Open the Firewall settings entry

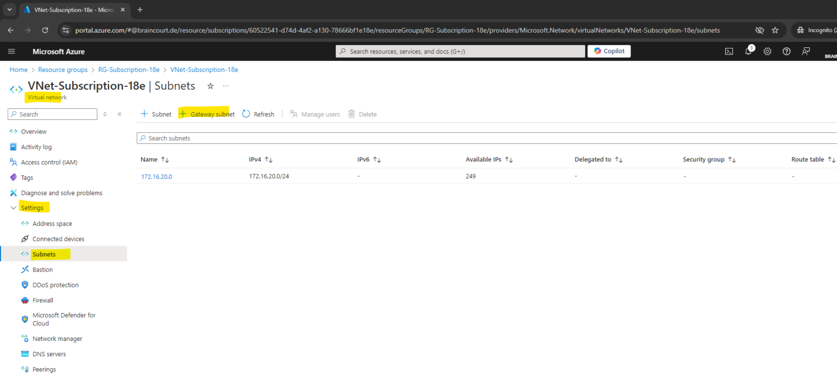[43, 300]
